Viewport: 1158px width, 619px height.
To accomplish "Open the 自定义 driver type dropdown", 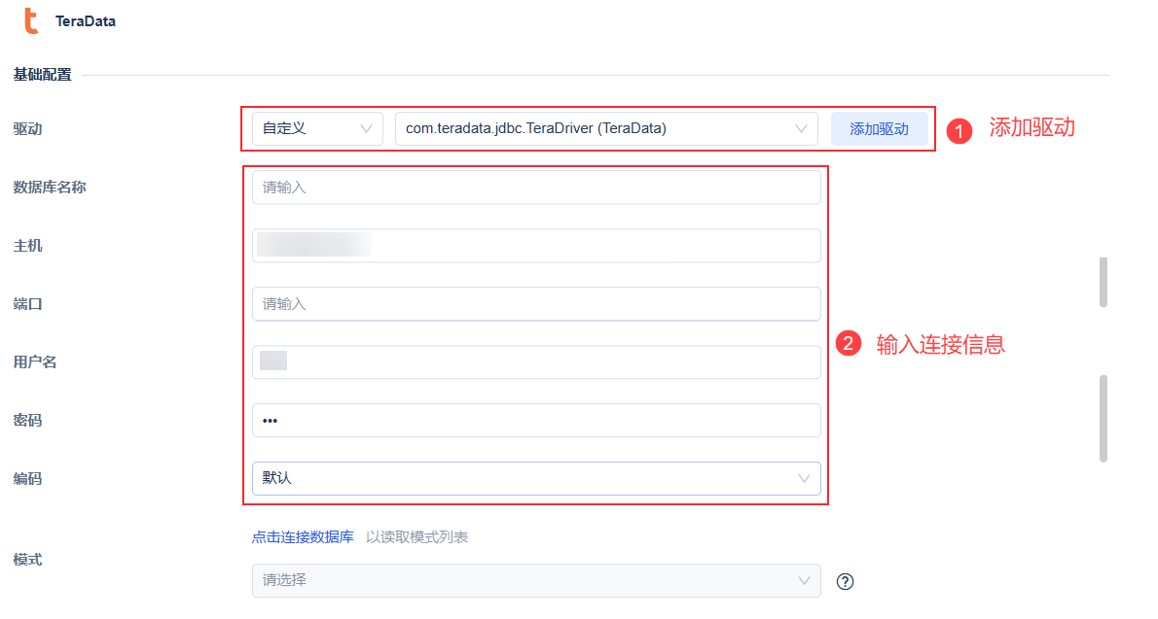I will click(x=317, y=128).
